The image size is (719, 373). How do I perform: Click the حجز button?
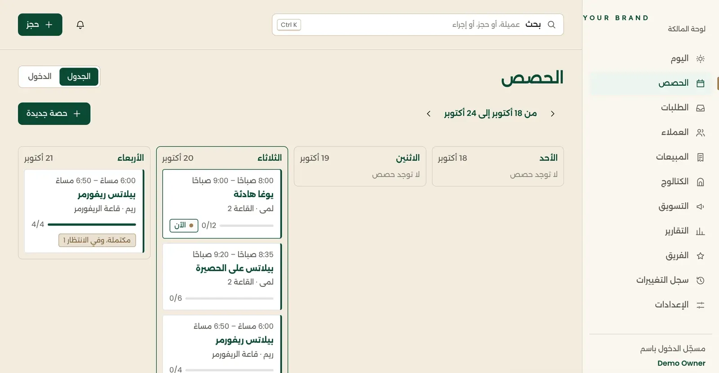pyautogui.click(x=40, y=25)
